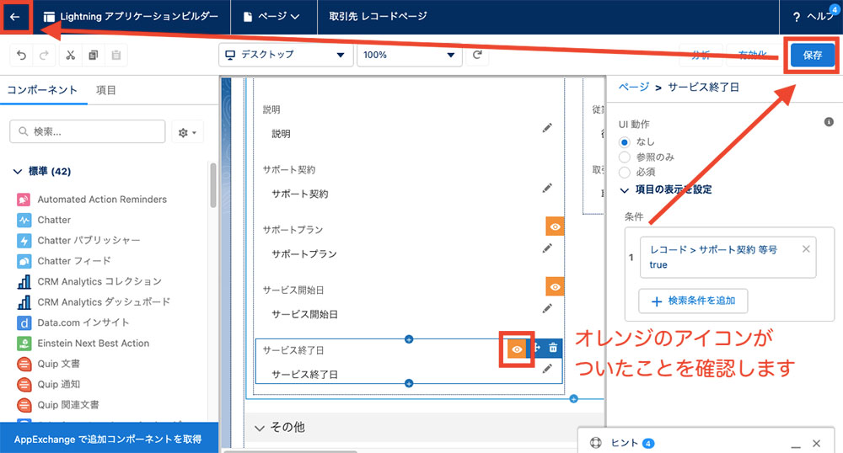Click AppExchange で追加コンポーネントを取得 button
The width and height of the screenshot is (843, 453).
point(109,439)
